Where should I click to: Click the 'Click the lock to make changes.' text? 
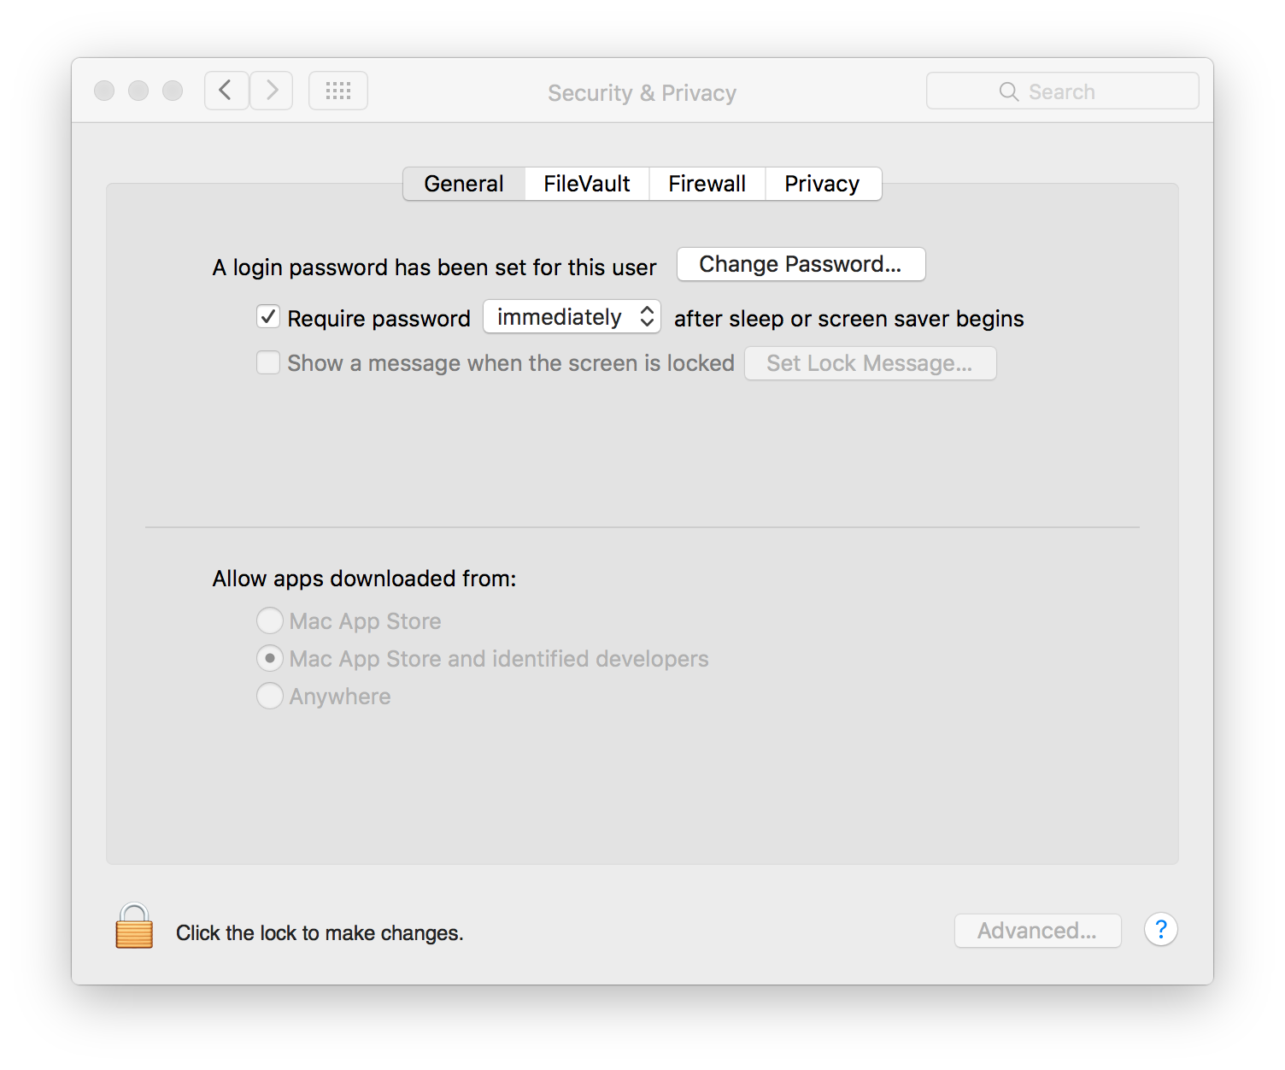click(x=320, y=933)
